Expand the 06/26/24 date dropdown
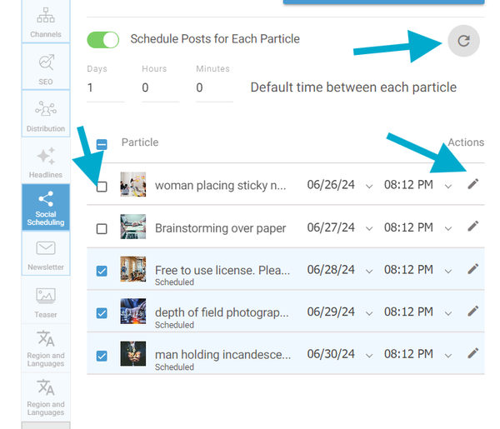Image resolution: width=500 pixels, height=429 pixels. (x=369, y=186)
